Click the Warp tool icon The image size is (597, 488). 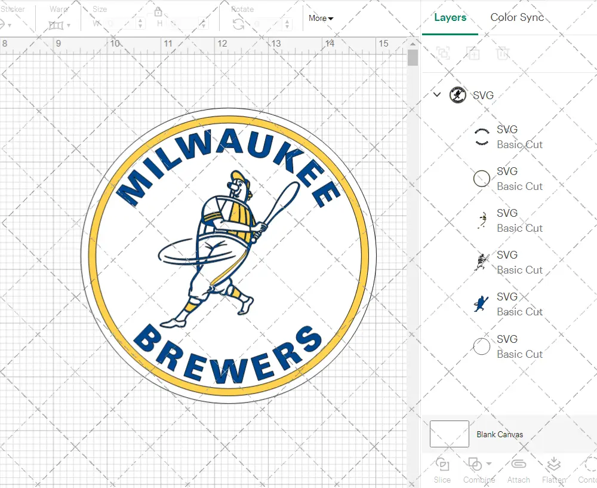point(56,26)
